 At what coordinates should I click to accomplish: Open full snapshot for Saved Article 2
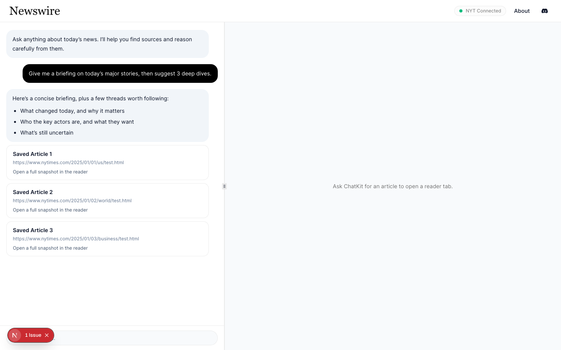coord(50,210)
